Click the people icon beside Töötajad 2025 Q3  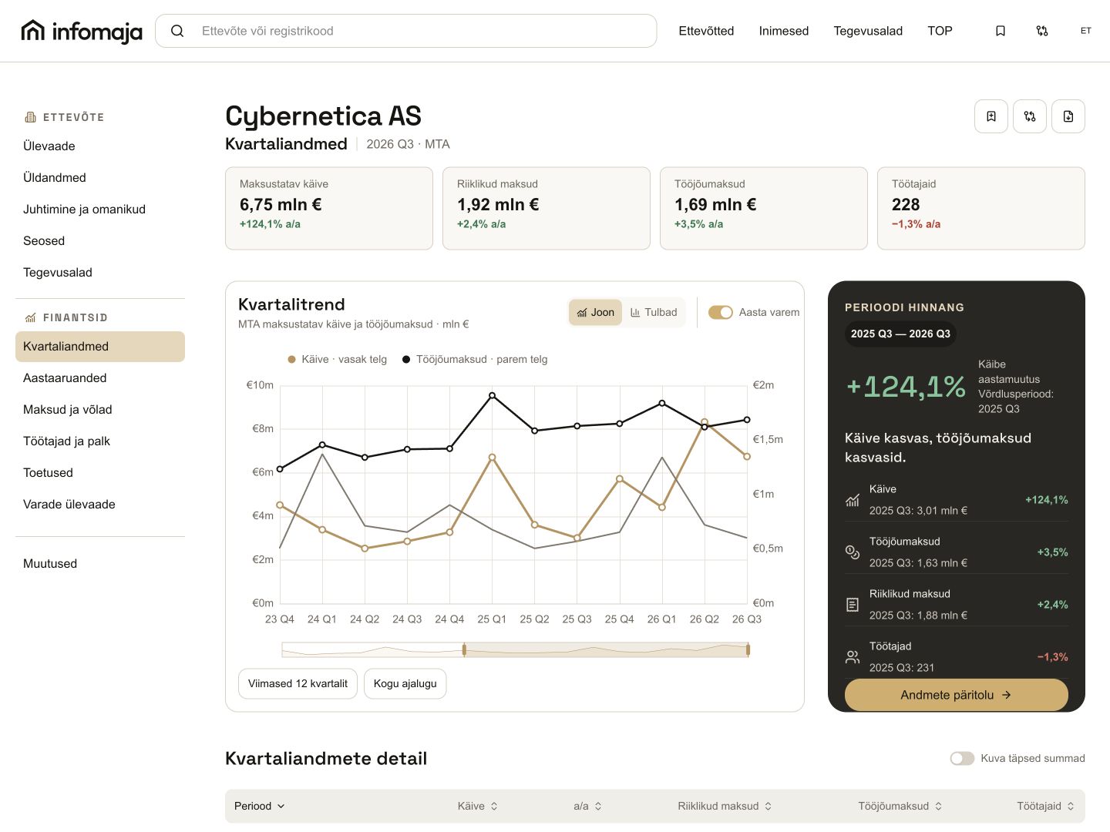(853, 657)
